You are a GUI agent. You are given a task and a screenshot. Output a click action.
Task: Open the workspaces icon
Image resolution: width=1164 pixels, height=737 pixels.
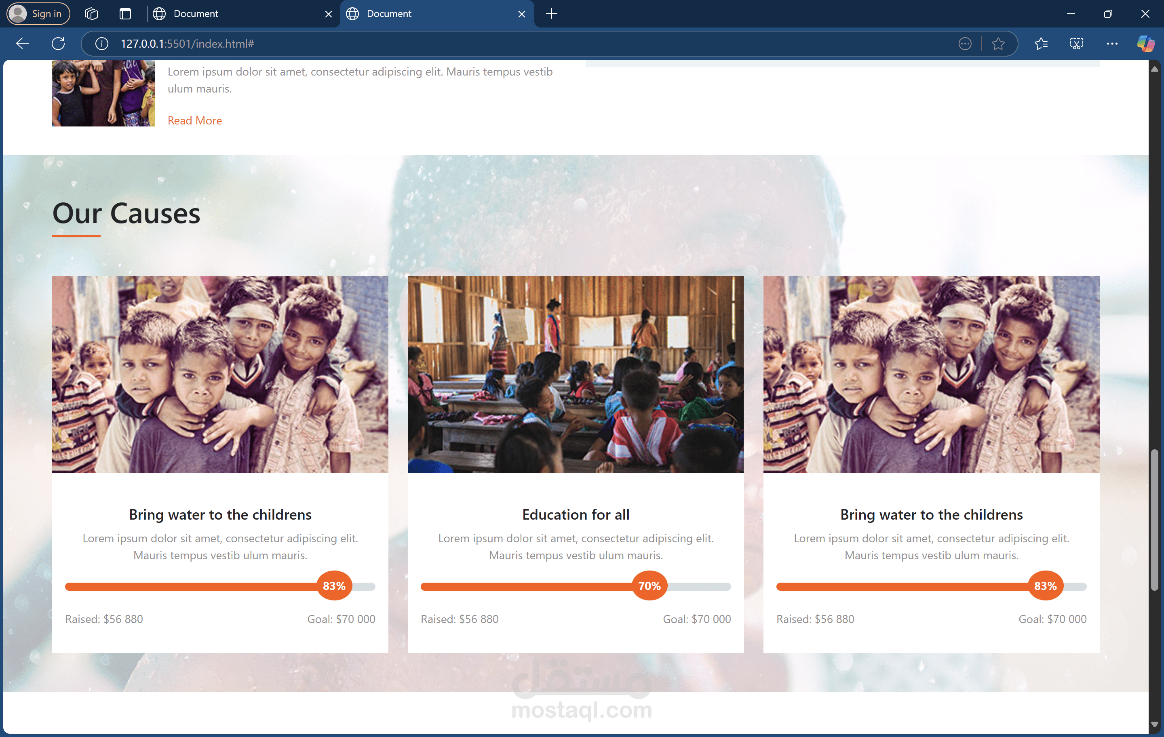click(91, 13)
